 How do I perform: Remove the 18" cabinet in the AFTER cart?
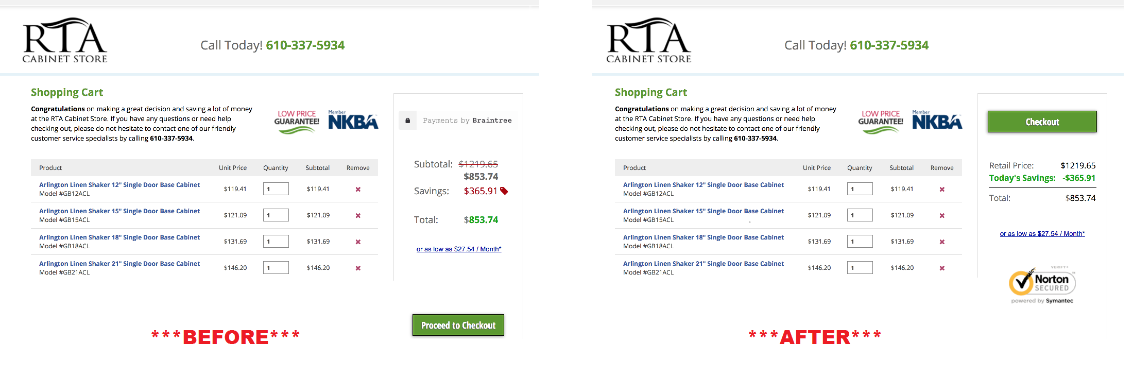point(942,242)
